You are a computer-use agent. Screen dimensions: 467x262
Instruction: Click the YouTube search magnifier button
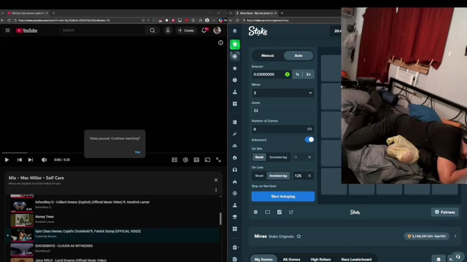tap(153, 31)
